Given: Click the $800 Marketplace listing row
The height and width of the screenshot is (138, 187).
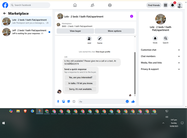Looking at the screenshot, I should [x=95, y=25].
